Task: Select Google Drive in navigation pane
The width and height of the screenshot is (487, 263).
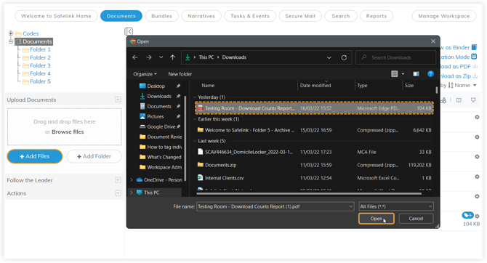Action: [x=161, y=126]
